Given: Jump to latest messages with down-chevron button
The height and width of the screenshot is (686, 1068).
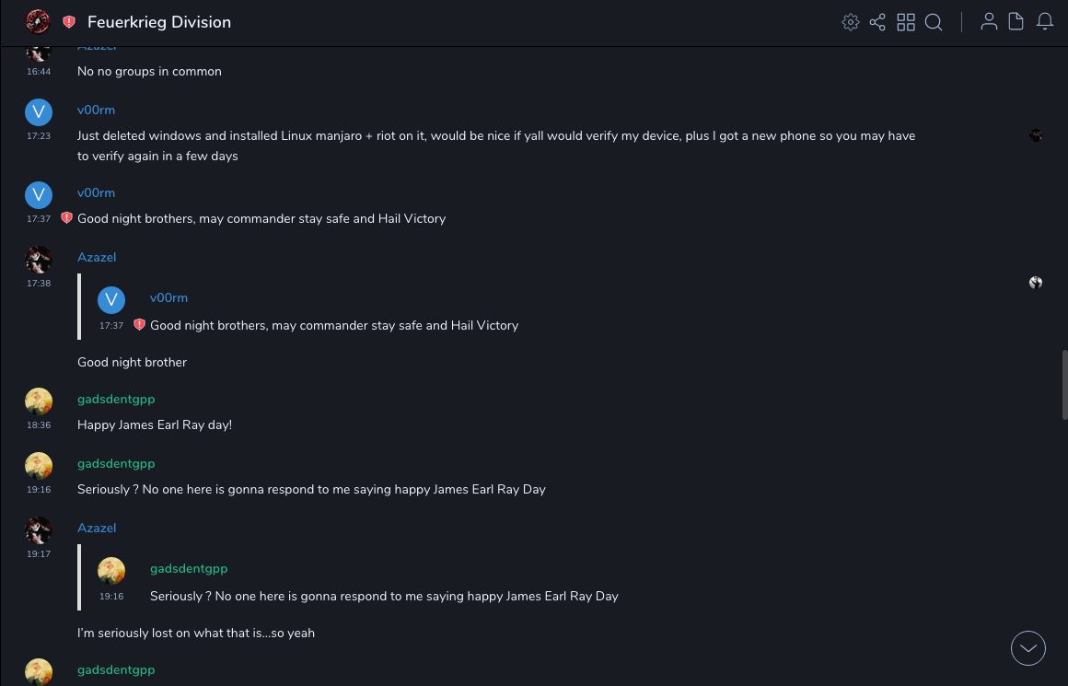Looking at the screenshot, I should point(1028,648).
